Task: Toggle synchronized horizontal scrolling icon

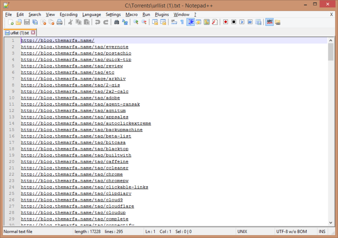Action: click(x=163, y=22)
